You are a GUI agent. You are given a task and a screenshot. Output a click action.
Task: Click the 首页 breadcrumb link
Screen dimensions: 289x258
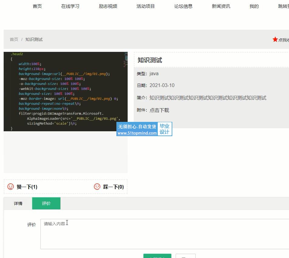tap(14, 39)
